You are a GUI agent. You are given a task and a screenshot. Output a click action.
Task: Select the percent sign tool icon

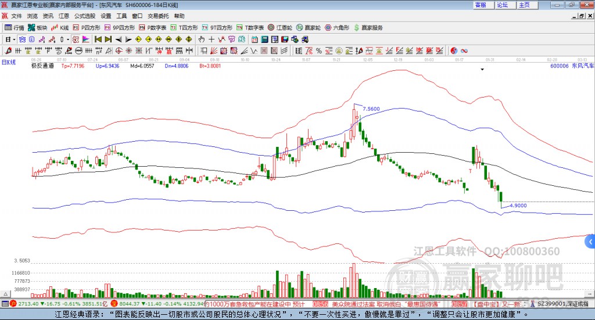click(319, 51)
